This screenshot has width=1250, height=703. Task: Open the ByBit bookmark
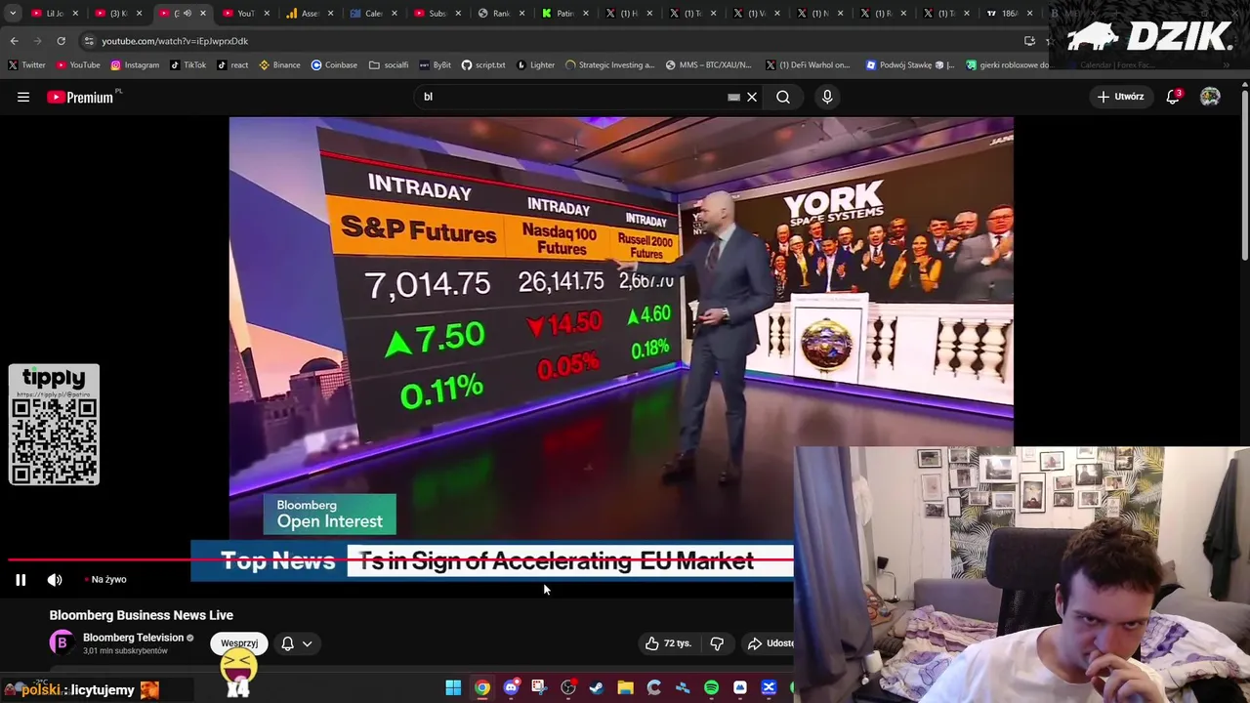[x=436, y=65]
